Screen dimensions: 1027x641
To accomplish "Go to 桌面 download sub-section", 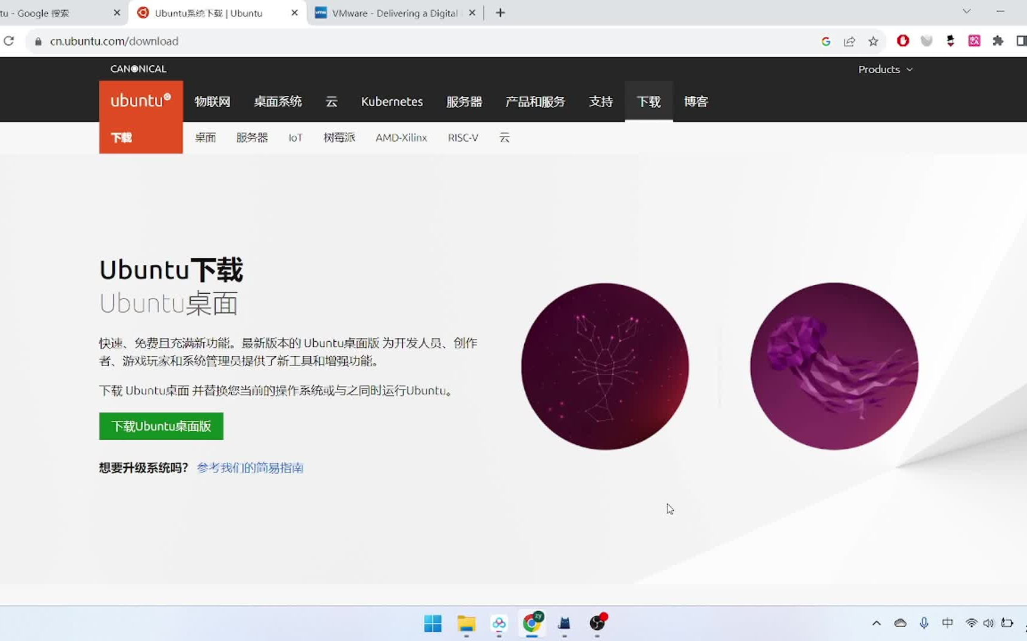I will (x=205, y=138).
